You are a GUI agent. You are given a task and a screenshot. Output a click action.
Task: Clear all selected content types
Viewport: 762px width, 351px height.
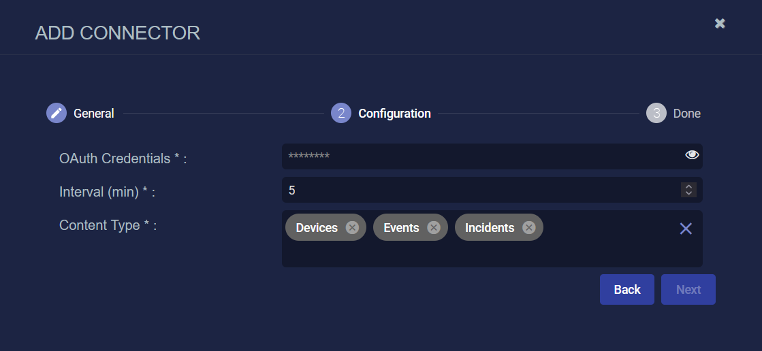coord(686,229)
